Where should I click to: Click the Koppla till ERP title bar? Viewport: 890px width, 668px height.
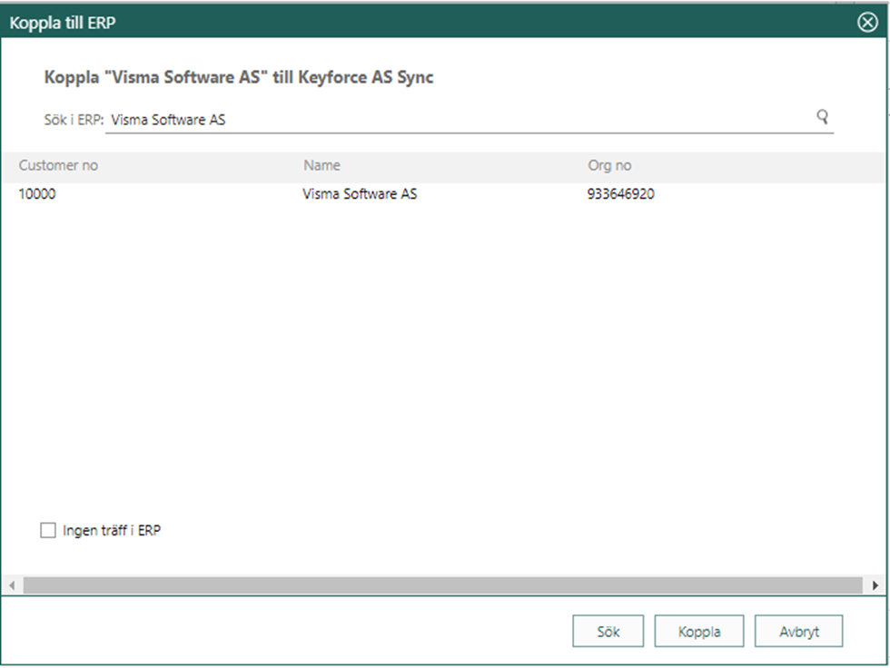click(363, 23)
